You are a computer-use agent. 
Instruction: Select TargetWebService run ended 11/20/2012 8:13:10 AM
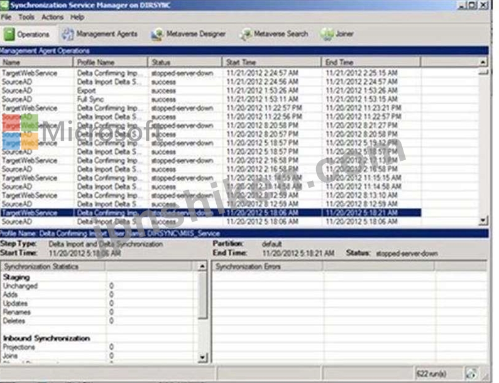click(211, 195)
